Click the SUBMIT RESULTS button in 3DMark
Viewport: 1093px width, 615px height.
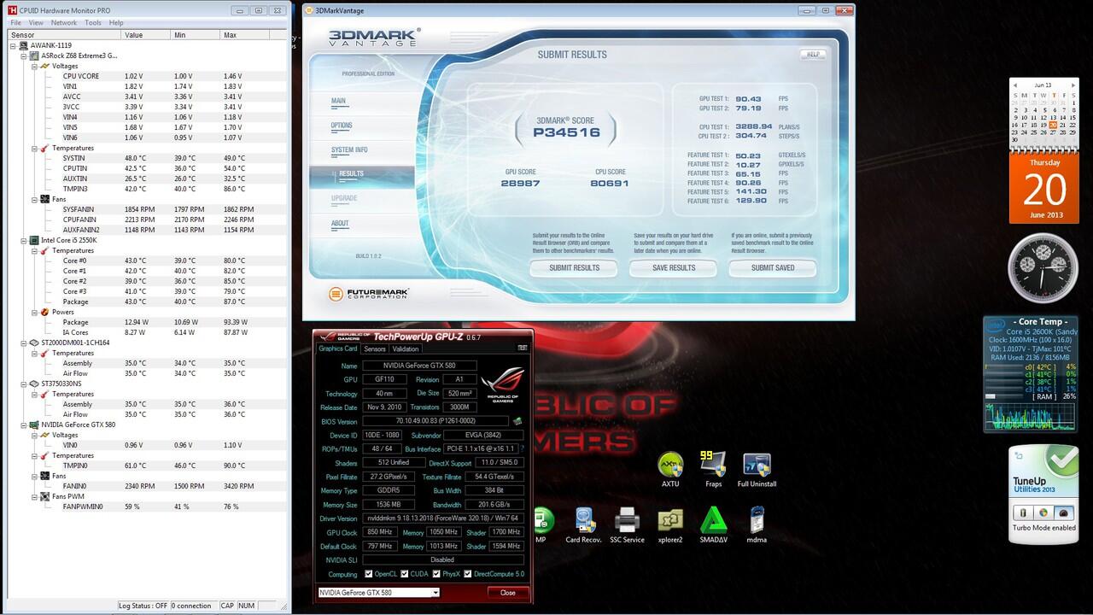pyautogui.click(x=574, y=267)
